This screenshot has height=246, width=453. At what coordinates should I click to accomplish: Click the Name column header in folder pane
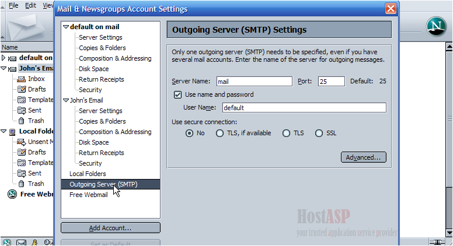point(27,47)
